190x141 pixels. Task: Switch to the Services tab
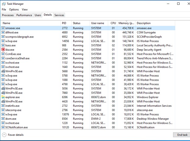click(59, 15)
